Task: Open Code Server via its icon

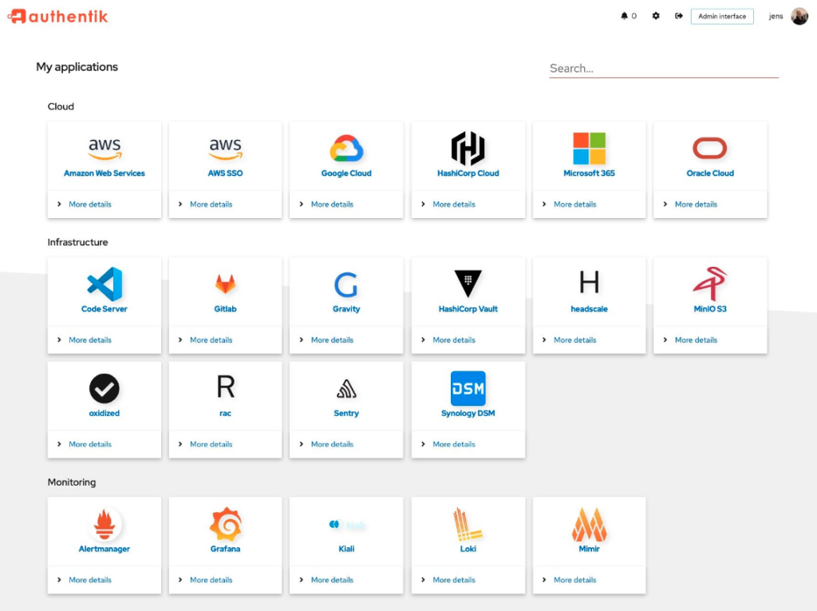Action: tap(105, 284)
